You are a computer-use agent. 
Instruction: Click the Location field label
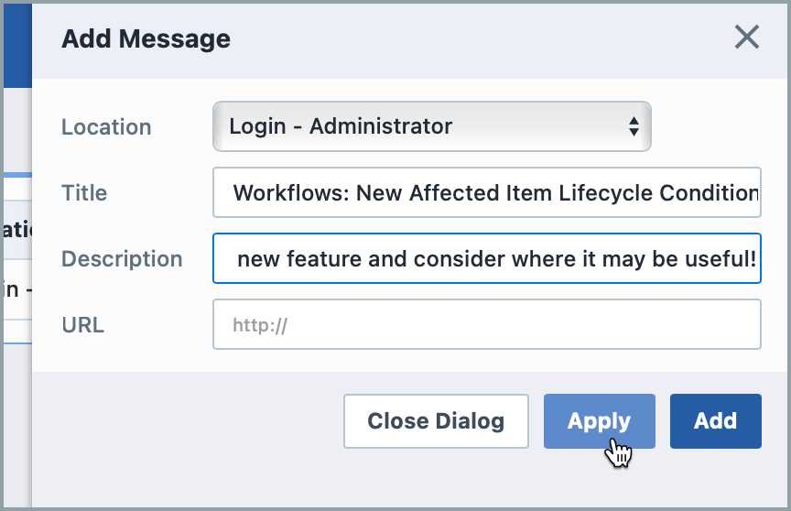point(106,127)
